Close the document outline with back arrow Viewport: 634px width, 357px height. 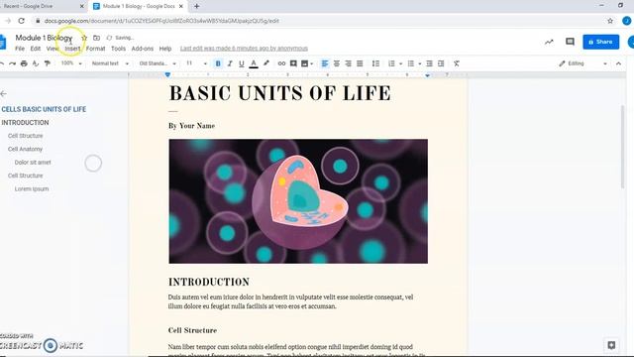tap(4, 94)
